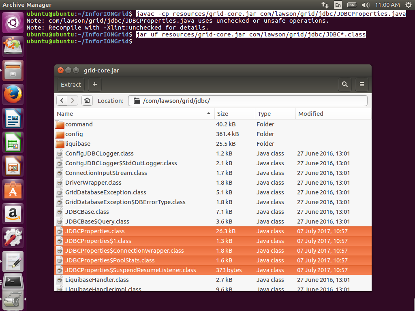Screen dimensions: 415x311
Task: Open the hamburger menu in Archive Manager
Action: pyautogui.click(x=362, y=85)
